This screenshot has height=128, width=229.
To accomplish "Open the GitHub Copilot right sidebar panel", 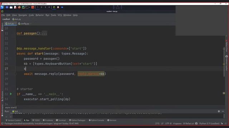I will point(226,63).
